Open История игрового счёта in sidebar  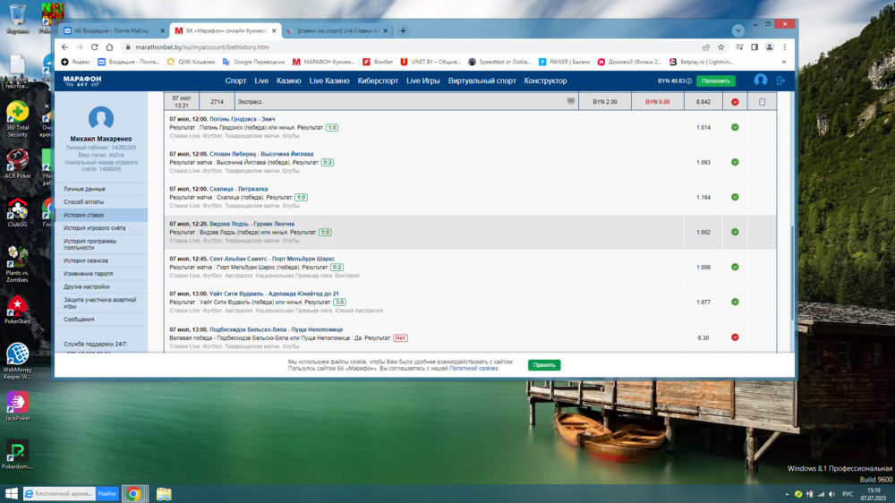tap(94, 228)
